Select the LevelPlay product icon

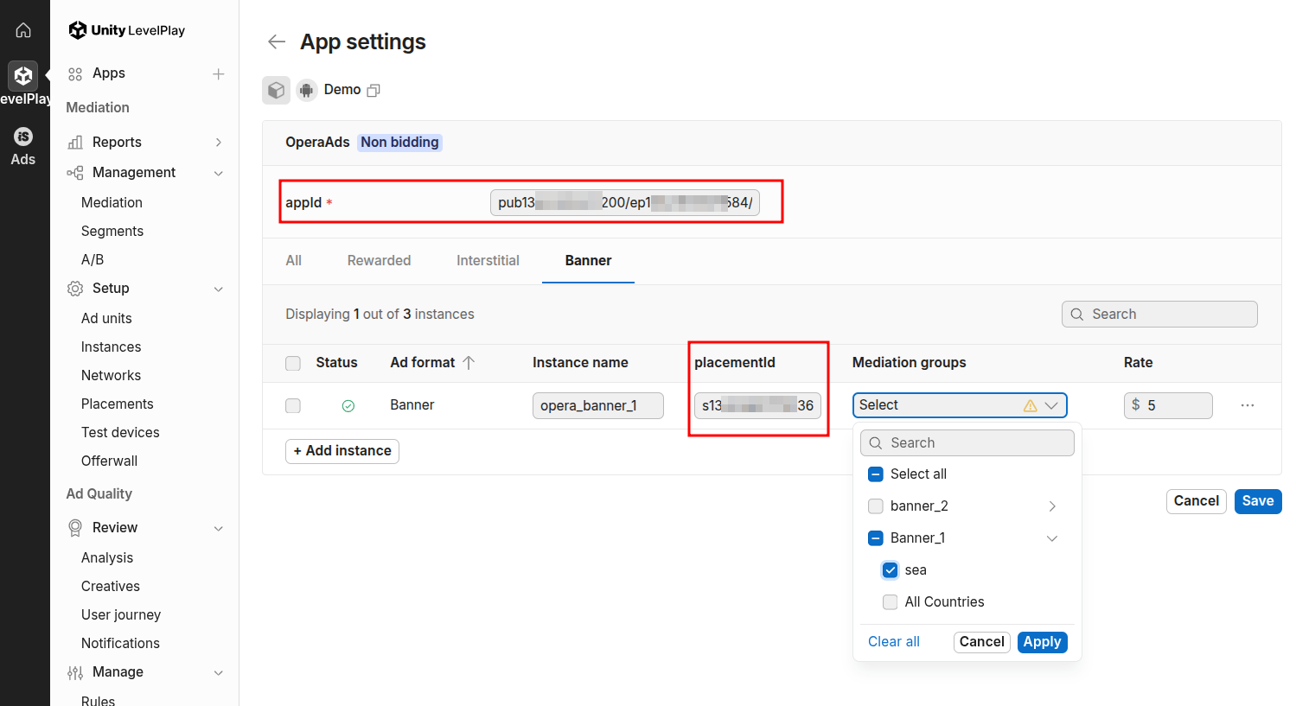point(23,76)
